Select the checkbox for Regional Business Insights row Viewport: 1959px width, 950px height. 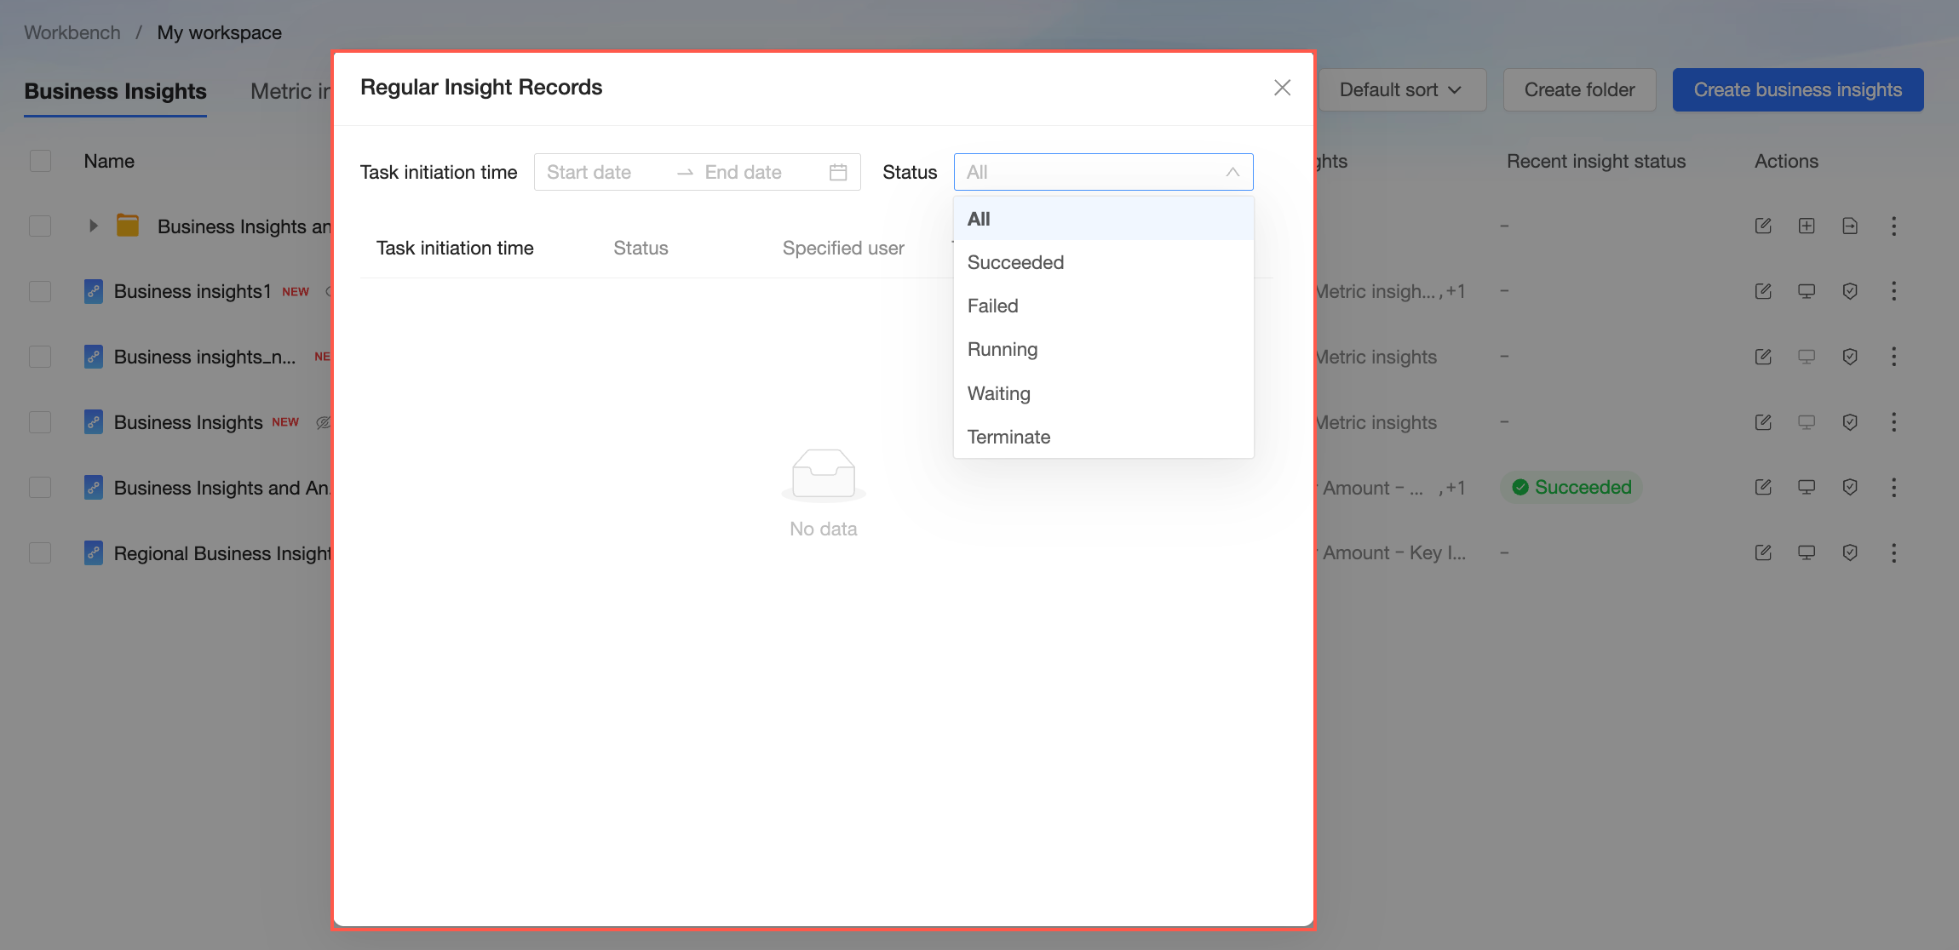(x=40, y=552)
